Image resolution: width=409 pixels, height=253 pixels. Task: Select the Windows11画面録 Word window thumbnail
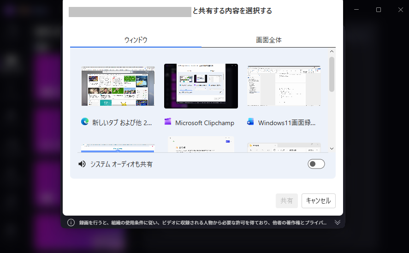coord(284,86)
